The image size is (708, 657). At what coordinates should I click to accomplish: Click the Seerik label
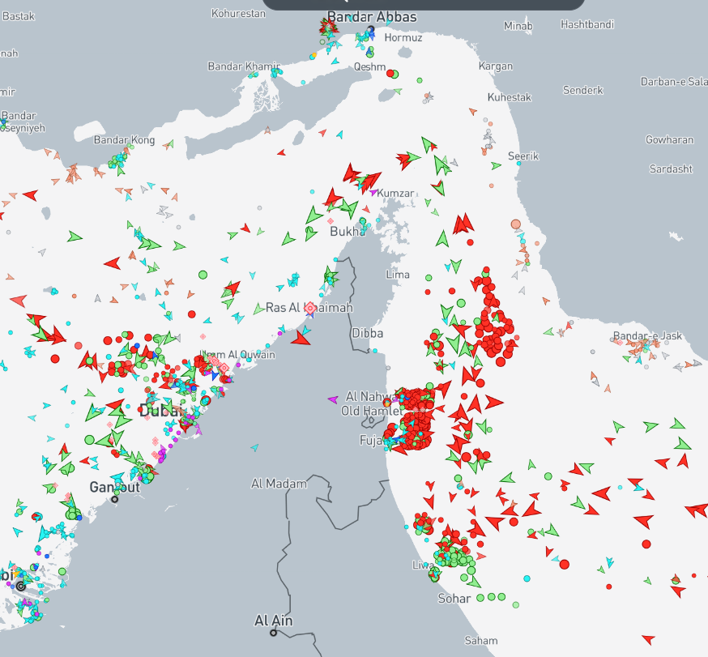point(522,156)
